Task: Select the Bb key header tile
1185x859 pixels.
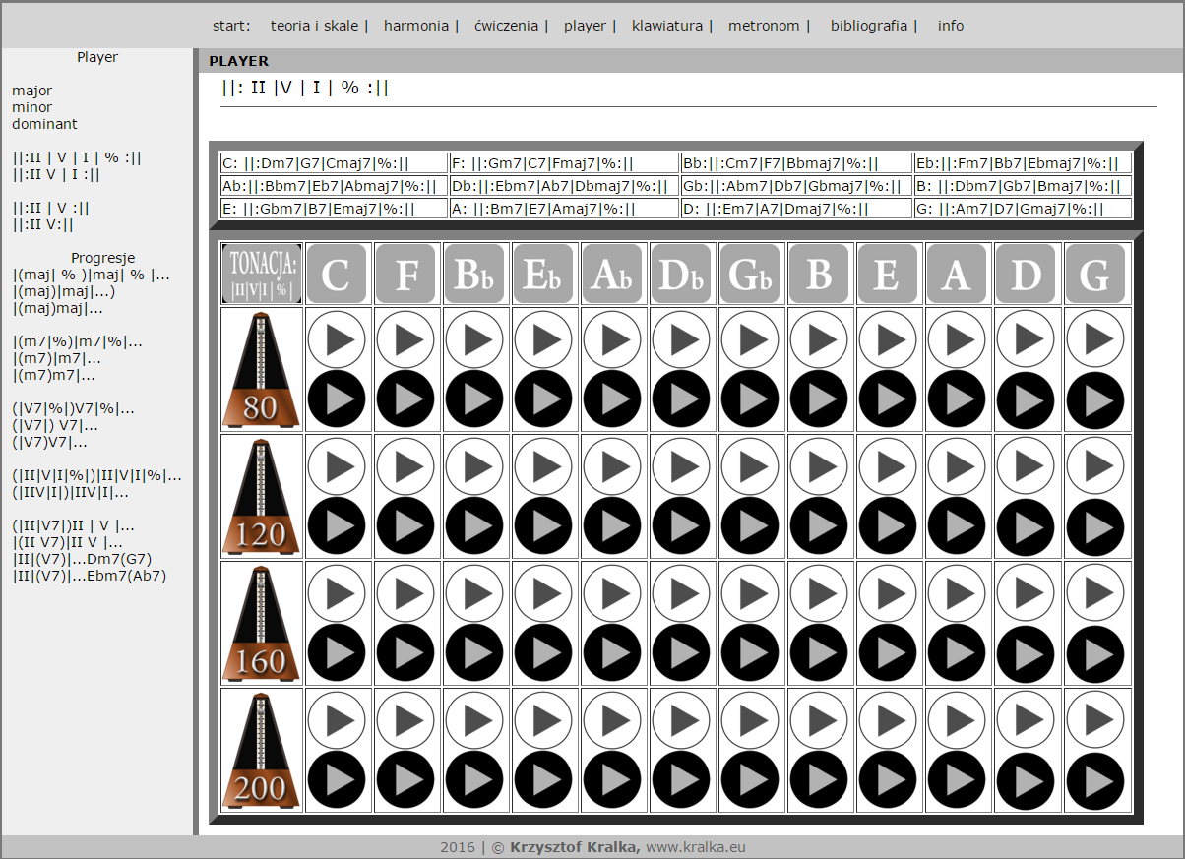Action: 474,274
